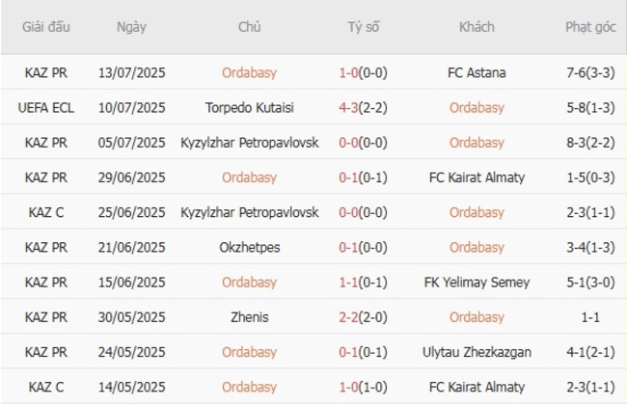Screen dimensions: 627x406
Task: Click the Khách column header
Action: click(x=477, y=27)
